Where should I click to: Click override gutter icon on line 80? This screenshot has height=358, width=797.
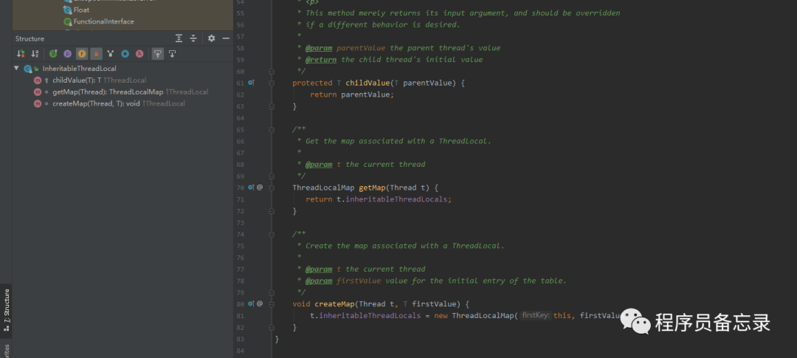(x=251, y=303)
